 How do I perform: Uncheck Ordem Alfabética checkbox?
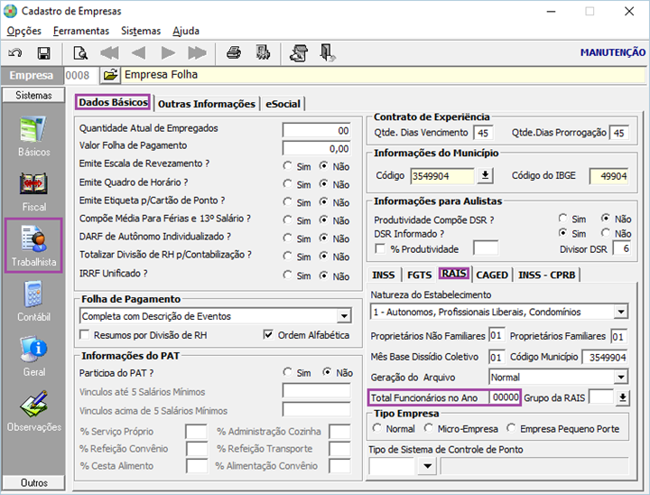point(268,335)
